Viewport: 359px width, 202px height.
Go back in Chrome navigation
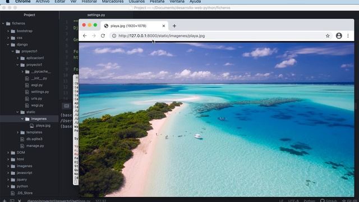click(85, 36)
